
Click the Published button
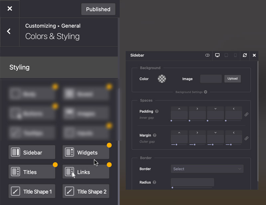98,9
